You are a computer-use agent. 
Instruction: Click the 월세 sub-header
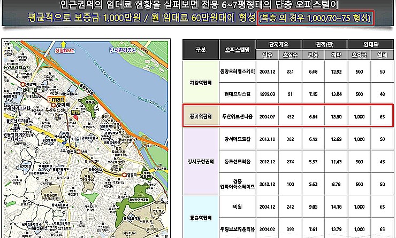(382, 54)
